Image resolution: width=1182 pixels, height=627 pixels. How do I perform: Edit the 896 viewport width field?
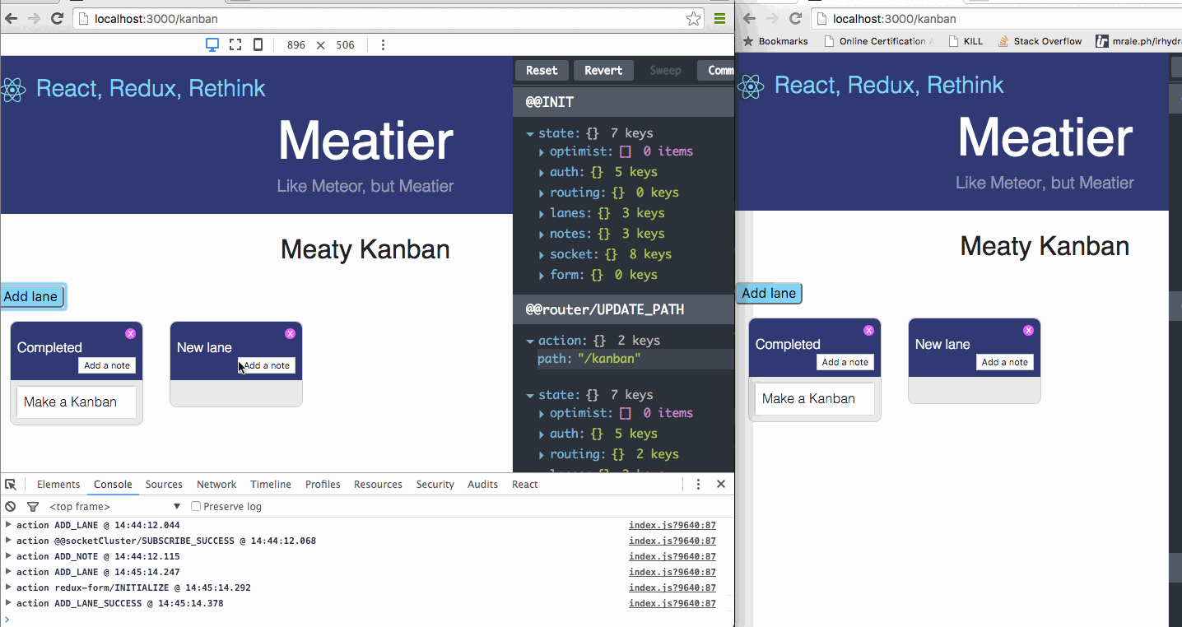pyautogui.click(x=296, y=44)
